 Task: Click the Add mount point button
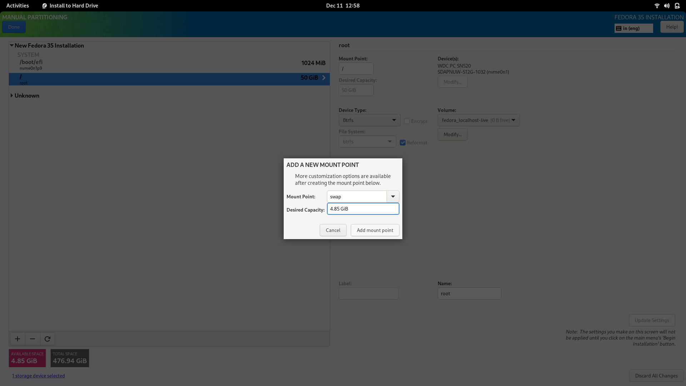[x=375, y=230]
